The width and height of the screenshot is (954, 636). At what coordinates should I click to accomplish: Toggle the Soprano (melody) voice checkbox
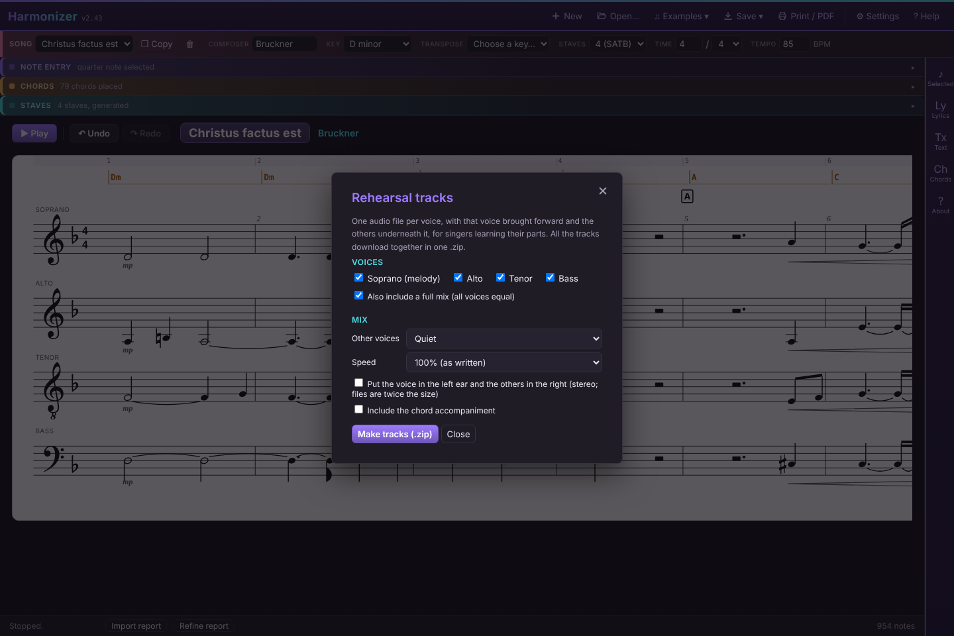(358, 278)
